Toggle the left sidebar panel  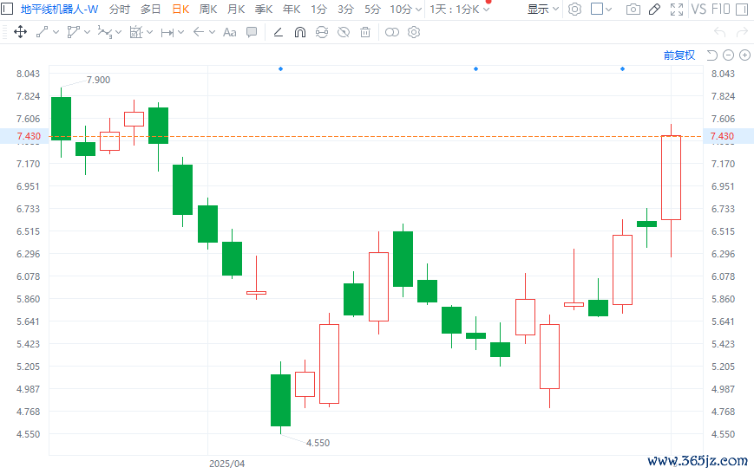[x=7, y=10]
